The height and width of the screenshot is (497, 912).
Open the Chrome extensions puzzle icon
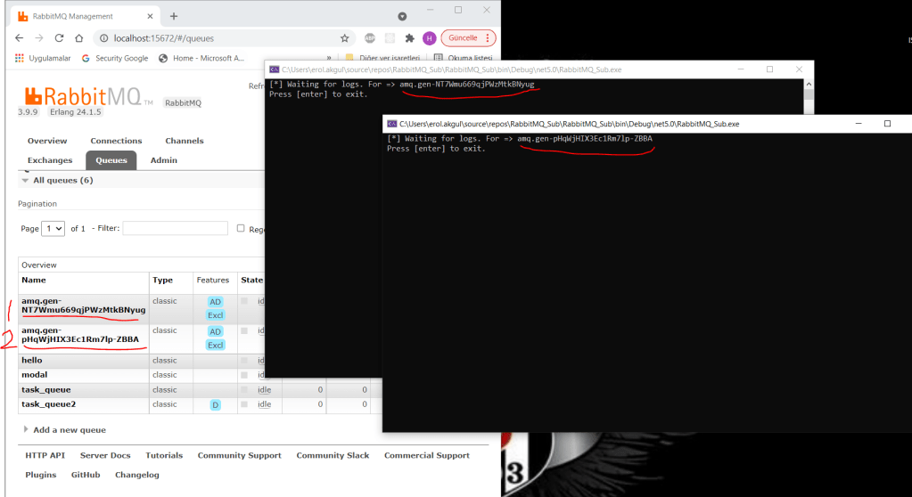[x=409, y=38]
